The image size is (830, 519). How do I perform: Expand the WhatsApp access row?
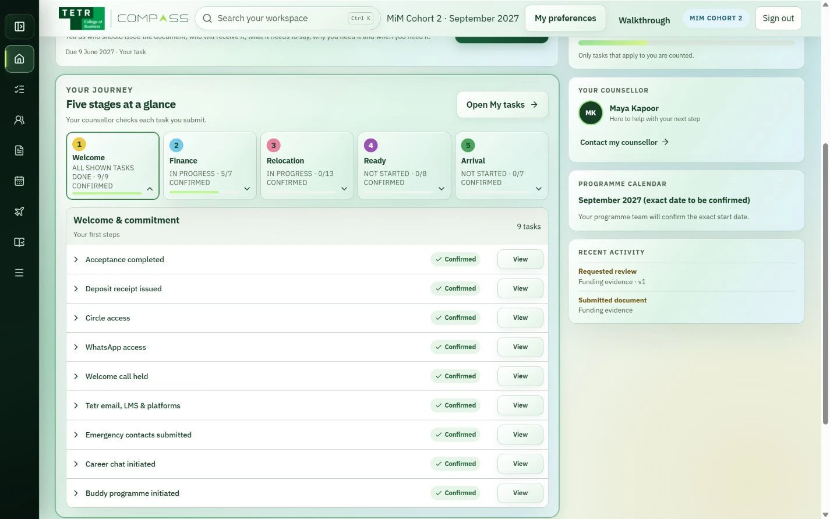(76, 347)
